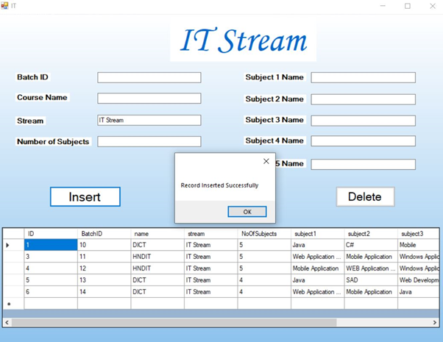Screen dimensions: 443x342
Task: Select BatchID cell with value 13
Action: [104, 280]
